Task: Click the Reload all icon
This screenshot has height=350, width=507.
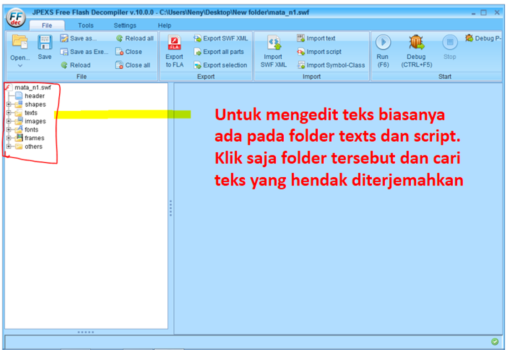Action: click(119, 38)
